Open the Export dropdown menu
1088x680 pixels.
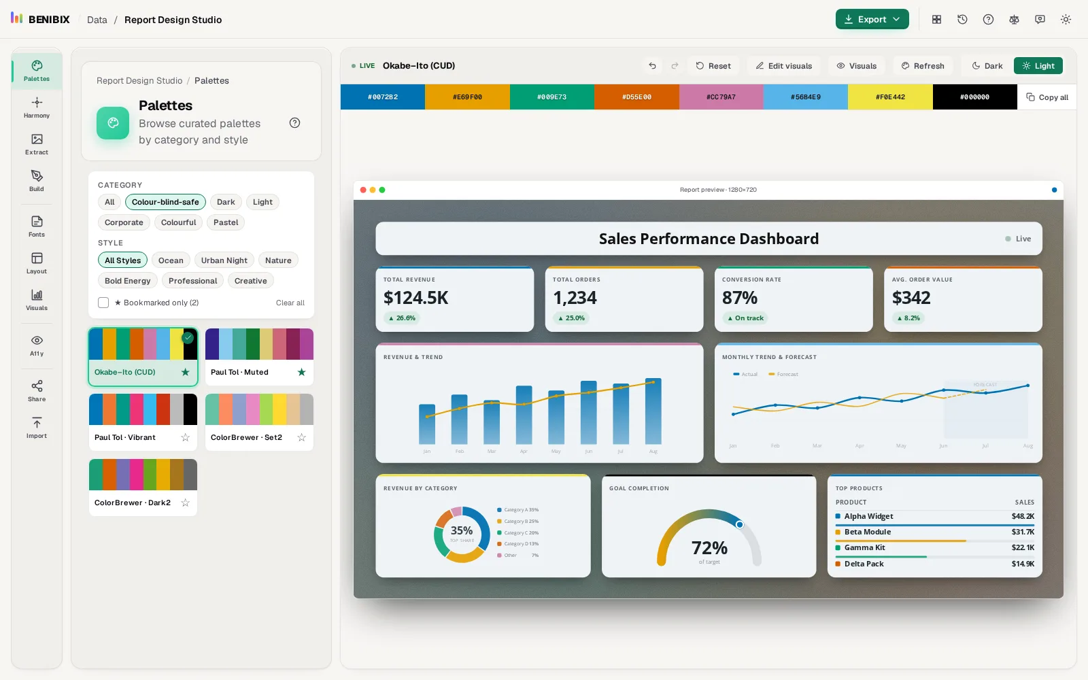872,20
